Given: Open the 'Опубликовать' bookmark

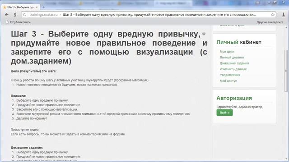Looking at the screenshot, I should pos(18,22).
